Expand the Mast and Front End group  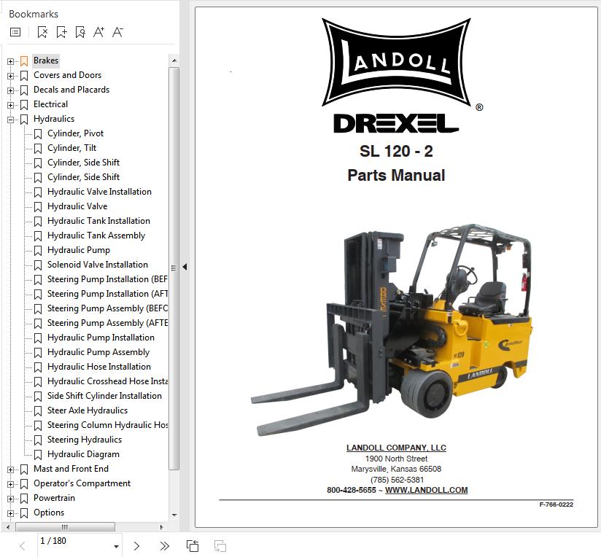pos(11,469)
